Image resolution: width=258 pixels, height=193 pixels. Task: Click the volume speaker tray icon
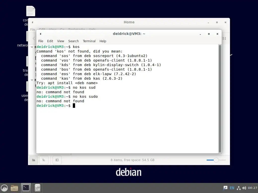(244, 188)
